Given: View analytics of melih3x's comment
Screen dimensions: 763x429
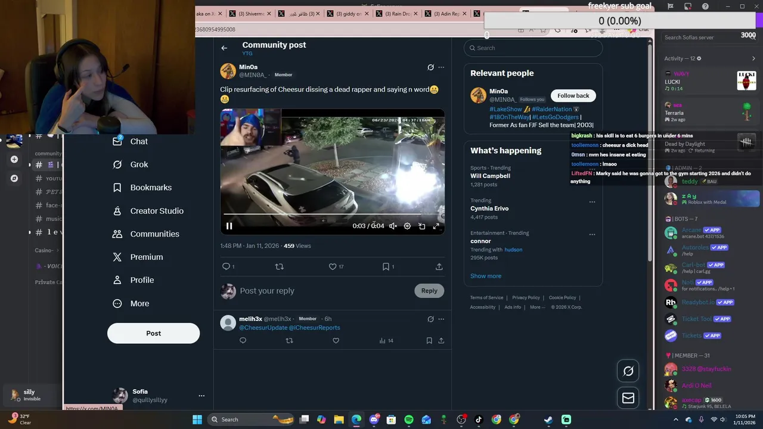Looking at the screenshot, I should point(386,340).
